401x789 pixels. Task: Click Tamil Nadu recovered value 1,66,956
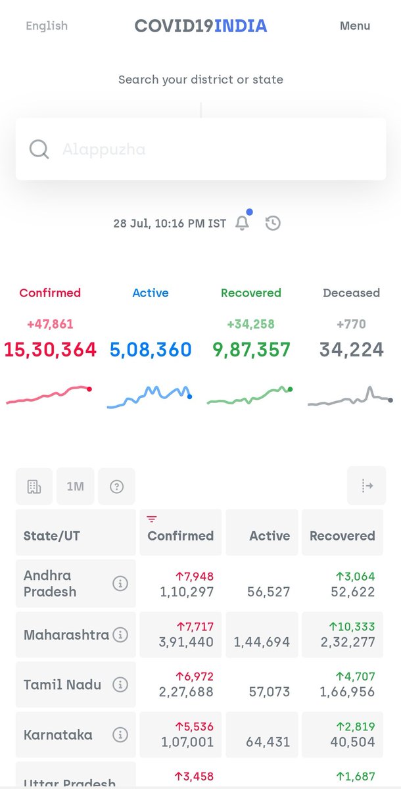click(x=348, y=692)
